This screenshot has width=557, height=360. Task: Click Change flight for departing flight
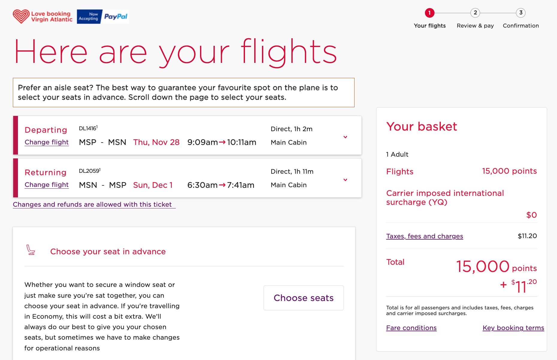(47, 142)
